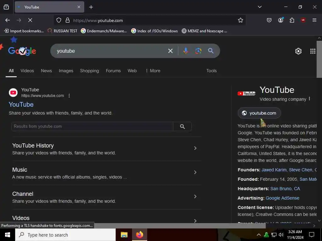The height and width of the screenshot is (241, 322).
Task: Open the YouTube result title link
Action: [x=21, y=104]
